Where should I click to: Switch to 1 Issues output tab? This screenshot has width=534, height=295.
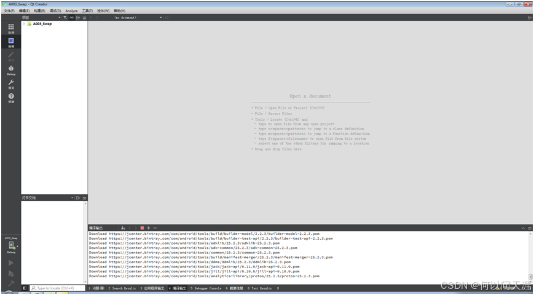96,288
